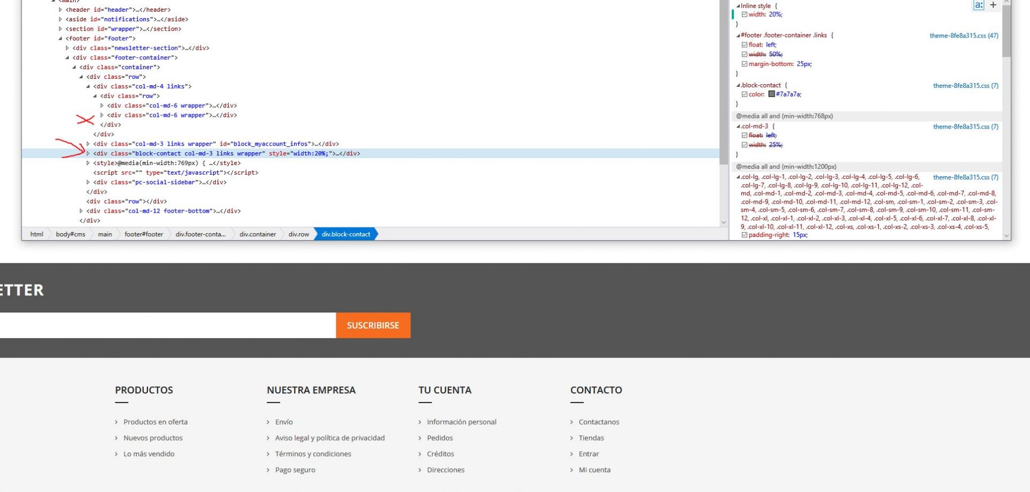Focus the newsletter email input field
The width and height of the screenshot is (1030, 492).
pos(168,325)
